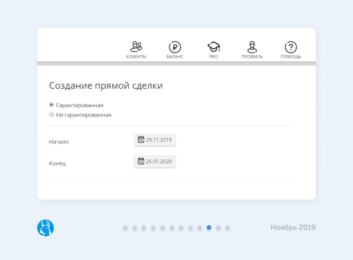The height and width of the screenshot is (260, 353).
Task: Click the КЛИЕНТЫ menu label
Action: 136,57
